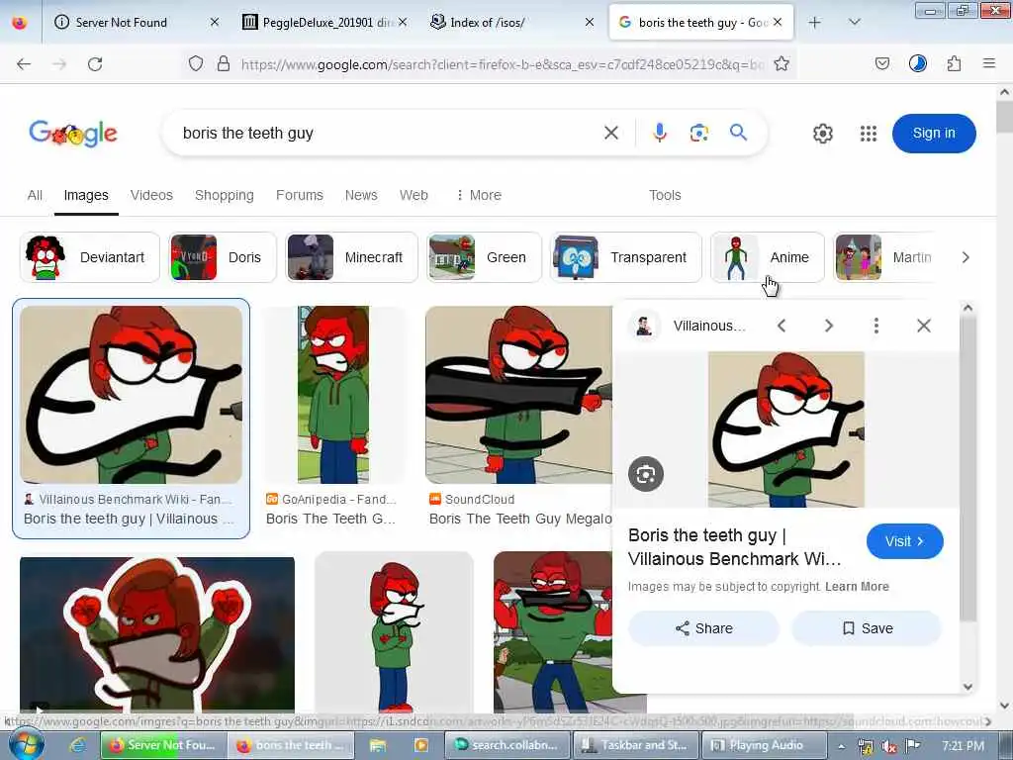Switch to Forums results tab
The width and height of the screenshot is (1013, 760).
tap(299, 195)
